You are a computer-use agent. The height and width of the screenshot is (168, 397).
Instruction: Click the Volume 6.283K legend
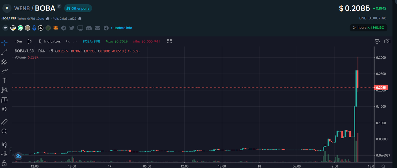[x=26, y=57]
